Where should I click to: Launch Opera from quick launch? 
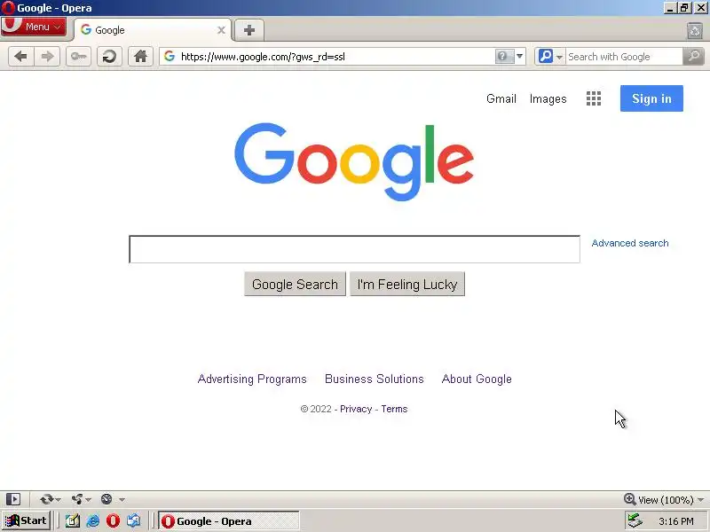tap(113, 521)
